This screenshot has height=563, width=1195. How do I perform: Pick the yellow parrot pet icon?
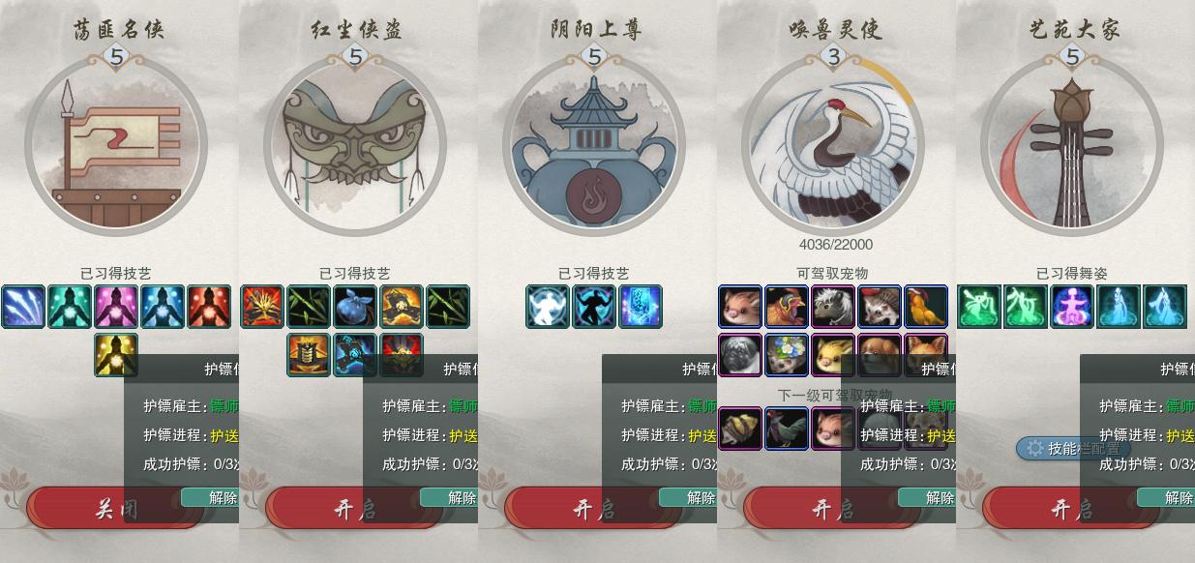click(x=926, y=307)
